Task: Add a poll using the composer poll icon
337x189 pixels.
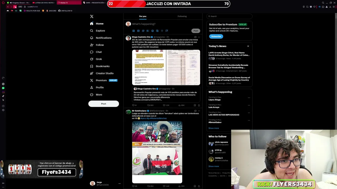Action: (x=148, y=31)
